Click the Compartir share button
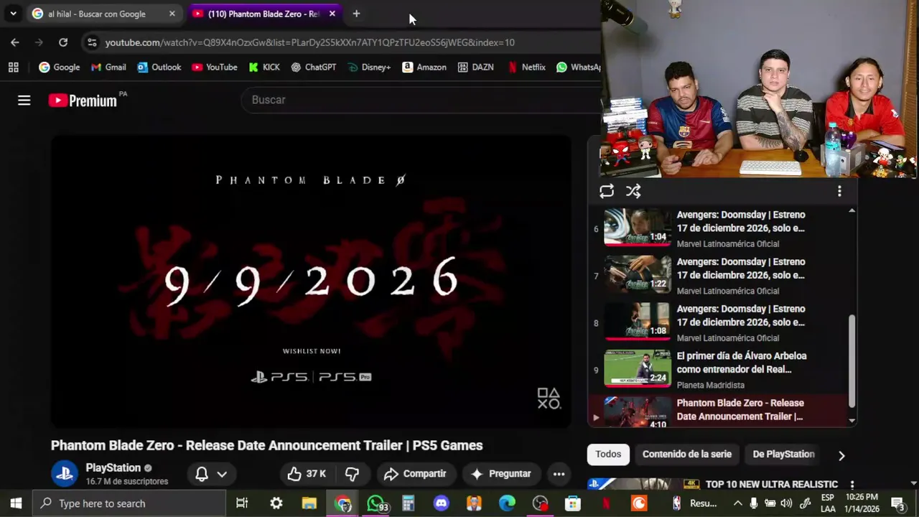919x517 pixels. (415, 474)
